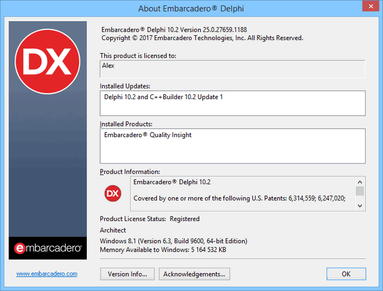Click the small DX product icon
The height and width of the screenshot is (291, 383).
pyautogui.click(x=113, y=194)
